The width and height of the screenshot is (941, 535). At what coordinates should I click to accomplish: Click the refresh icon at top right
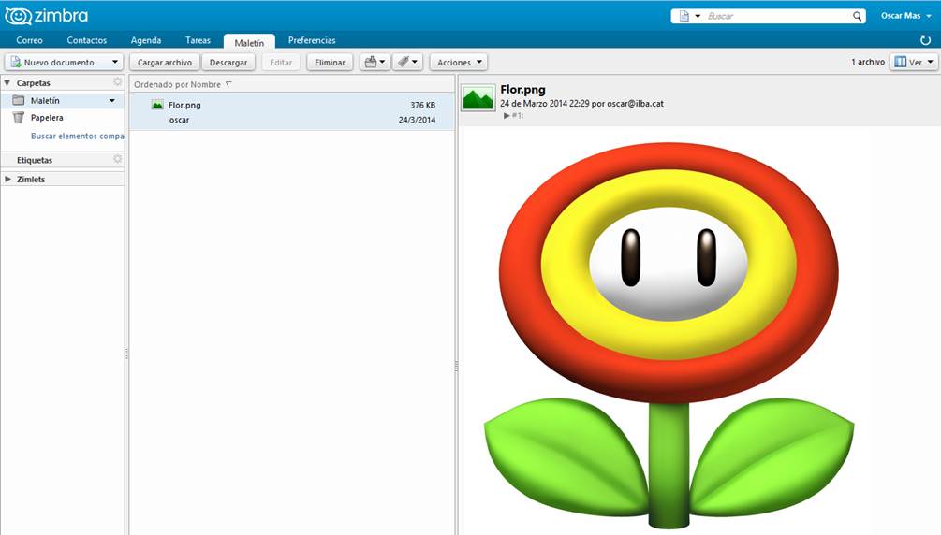925,40
